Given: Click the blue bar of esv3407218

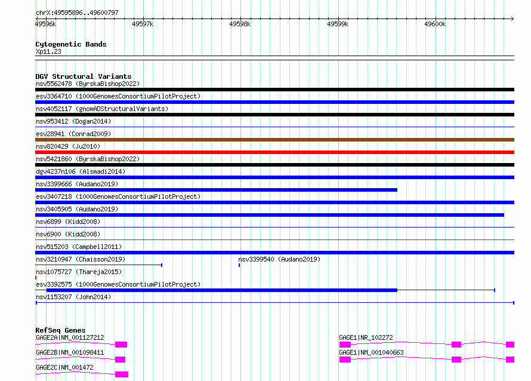Looking at the screenshot, I should (274, 202).
